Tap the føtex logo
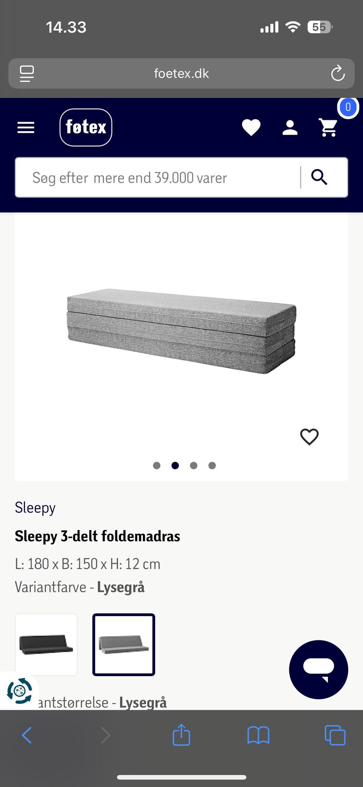This screenshot has height=787, width=363. 86,127
